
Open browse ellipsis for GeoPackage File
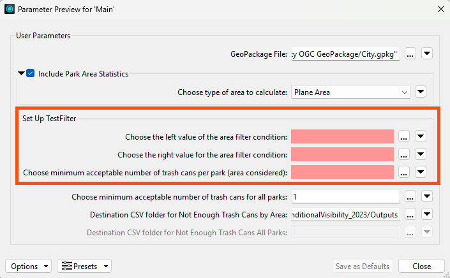410,54
